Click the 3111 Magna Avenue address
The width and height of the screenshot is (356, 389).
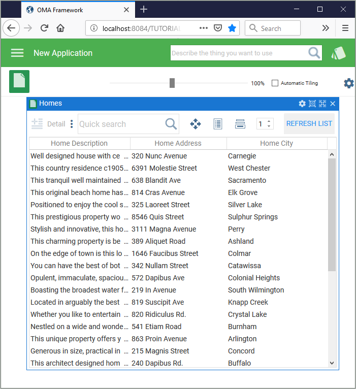click(164, 229)
